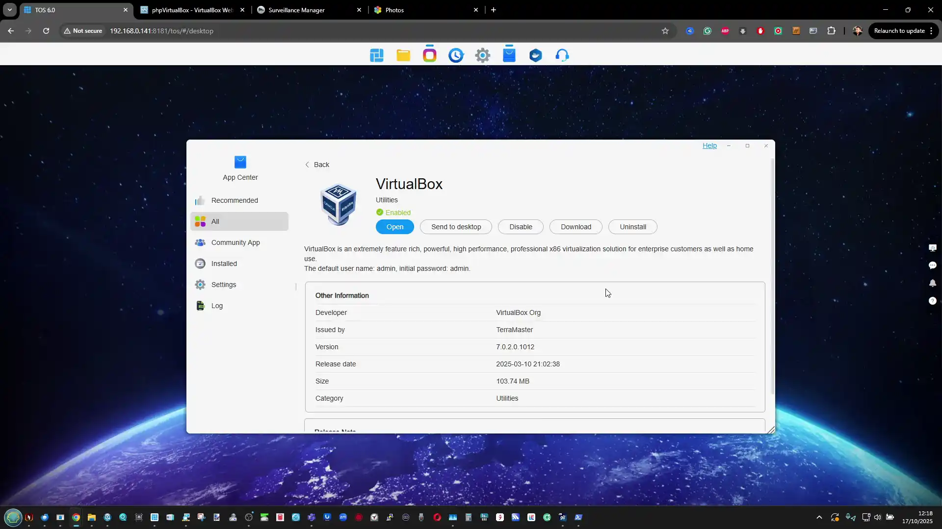Click the Help link in App Center
Image resolution: width=942 pixels, height=529 pixels.
[x=709, y=145]
